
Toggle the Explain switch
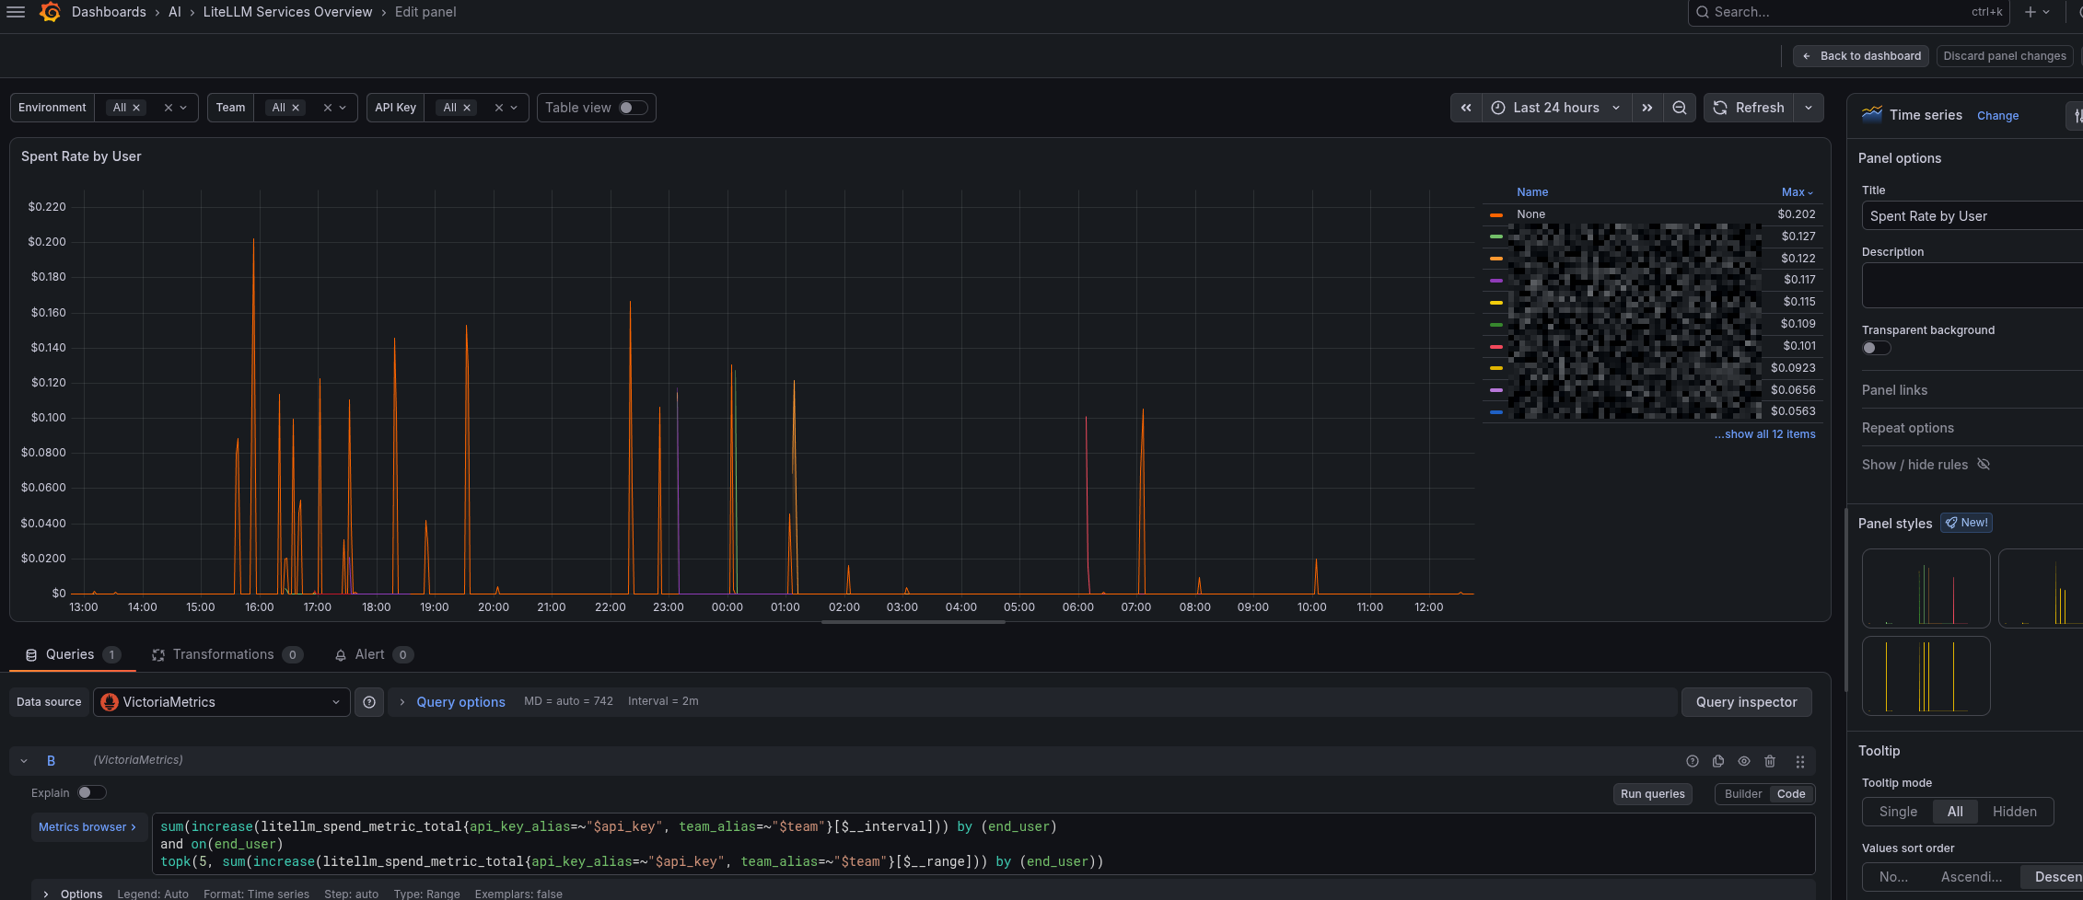coord(91,792)
